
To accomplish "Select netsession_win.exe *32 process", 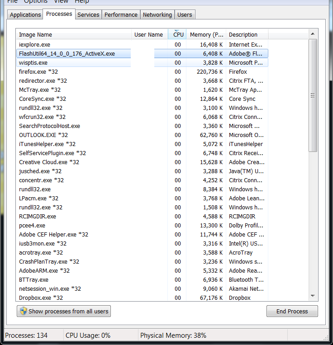I will (142, 288).
